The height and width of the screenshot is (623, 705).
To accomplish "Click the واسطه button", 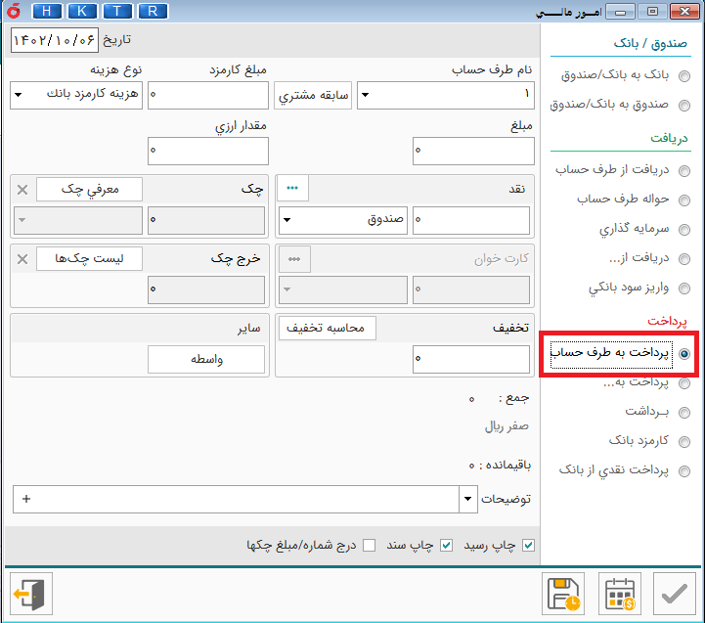I will 206,360.
